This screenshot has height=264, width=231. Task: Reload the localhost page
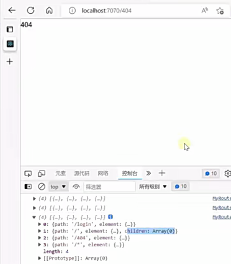[x=31, y=11]
